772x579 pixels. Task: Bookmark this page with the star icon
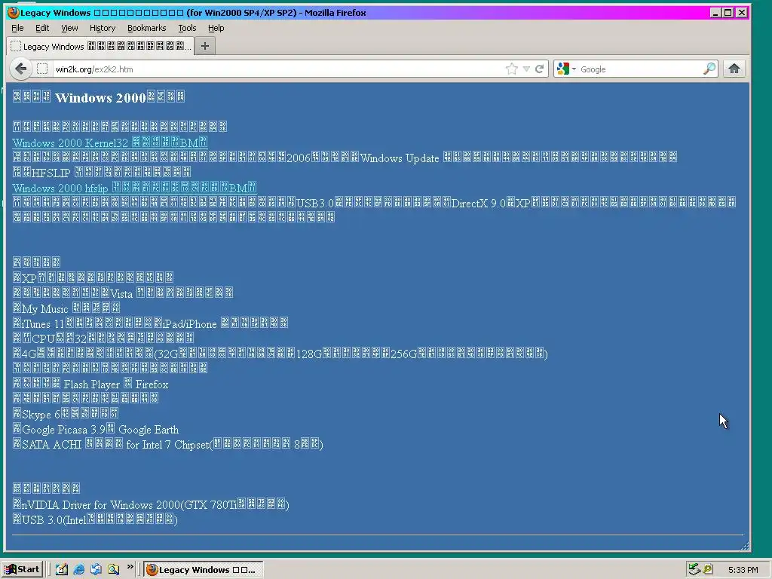point(512,69)
